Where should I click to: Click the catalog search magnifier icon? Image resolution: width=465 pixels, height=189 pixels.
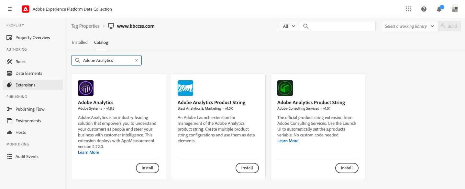(78, 60)
